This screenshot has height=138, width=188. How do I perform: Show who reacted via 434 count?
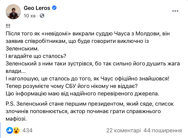(27, 130)
